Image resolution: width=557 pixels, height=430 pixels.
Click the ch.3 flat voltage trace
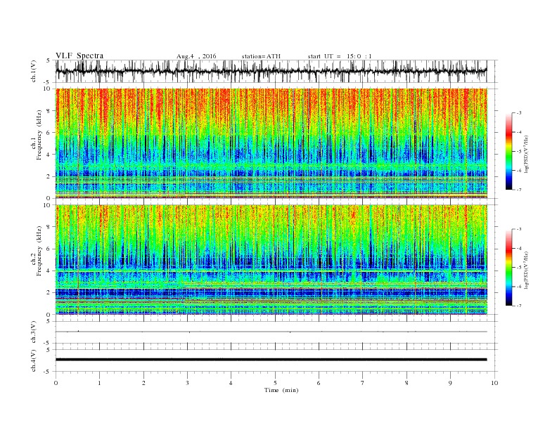[x=271, y=332]
